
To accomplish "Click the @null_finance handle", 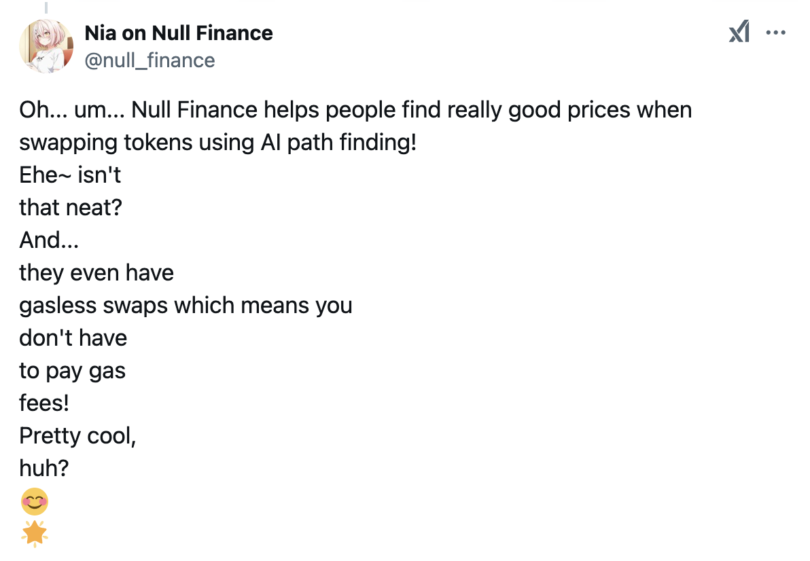I will [149, 60].
